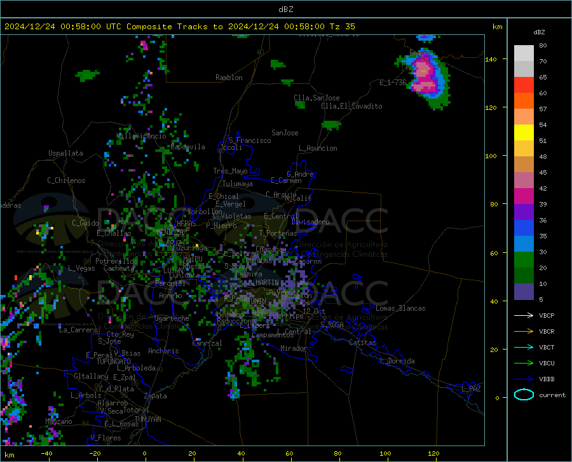Click the Capdevila place label
The height and width of the screenshot is (462, 572).
[187, 147]
